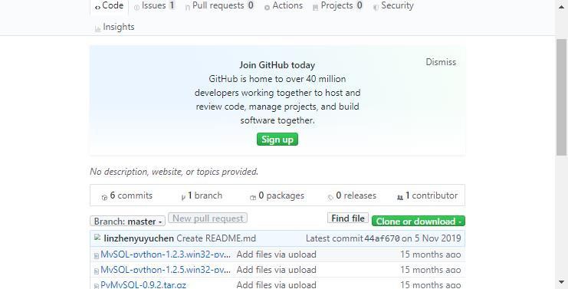Open the MySQL-python-1.2.3.win32 file

click(x=166, y=255)
